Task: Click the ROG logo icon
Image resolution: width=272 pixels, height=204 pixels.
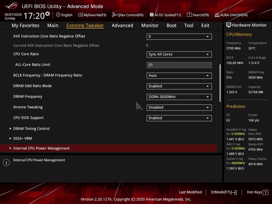Action: click(x=12, y=6)
